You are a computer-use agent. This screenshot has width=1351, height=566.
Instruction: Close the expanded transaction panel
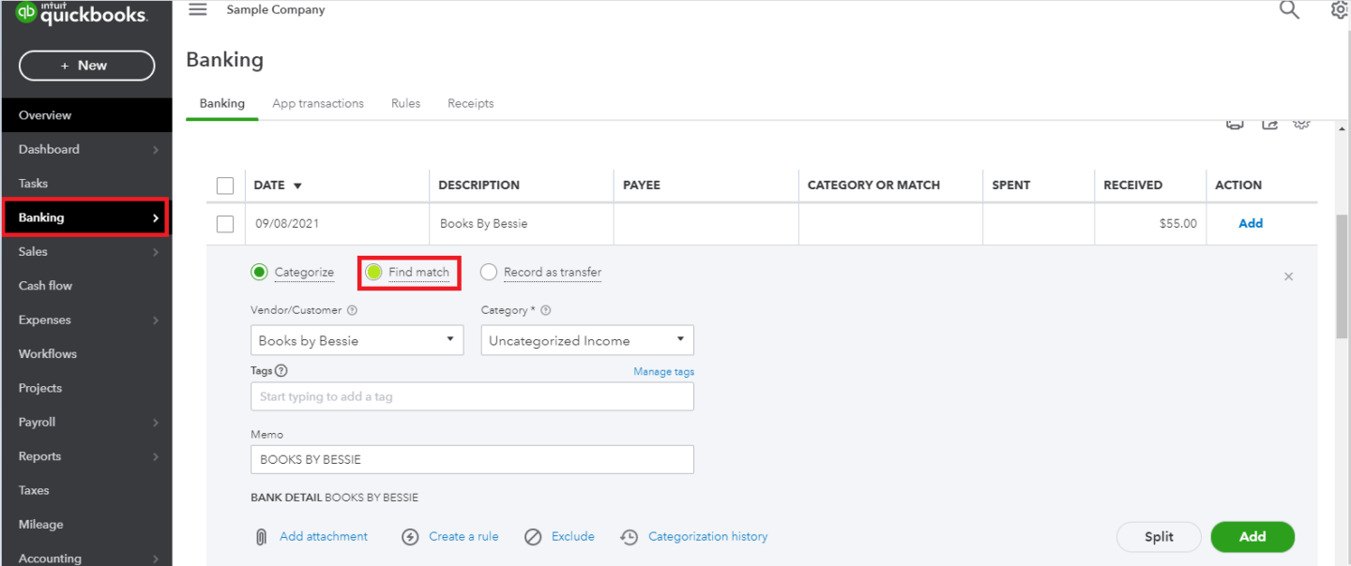(x=1288, y=276)
